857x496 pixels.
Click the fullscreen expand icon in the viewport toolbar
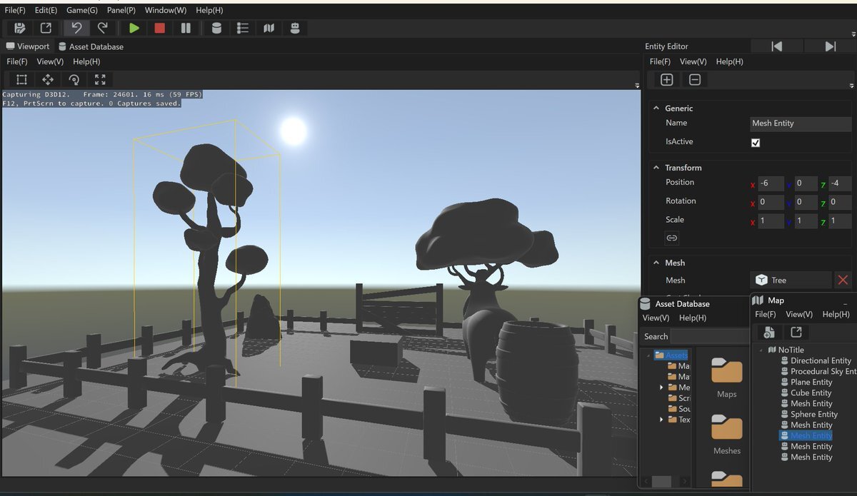coord(100,79)
